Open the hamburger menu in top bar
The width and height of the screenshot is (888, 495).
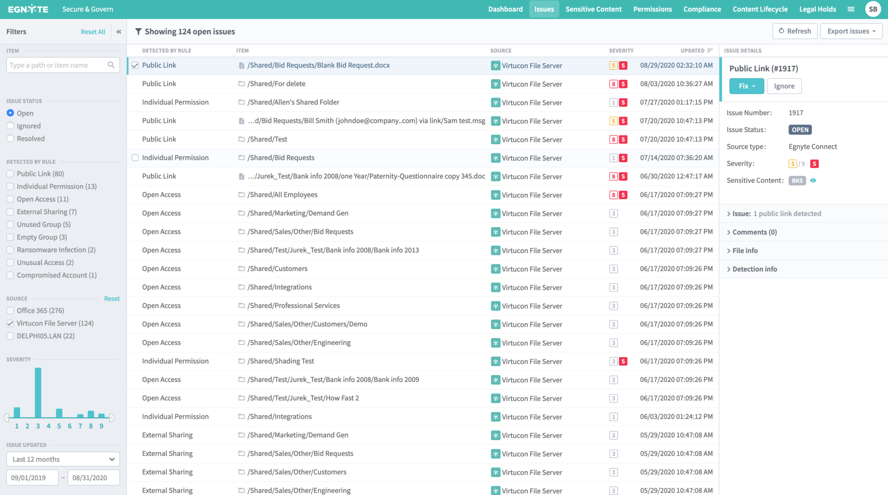[x=851, y=9]
